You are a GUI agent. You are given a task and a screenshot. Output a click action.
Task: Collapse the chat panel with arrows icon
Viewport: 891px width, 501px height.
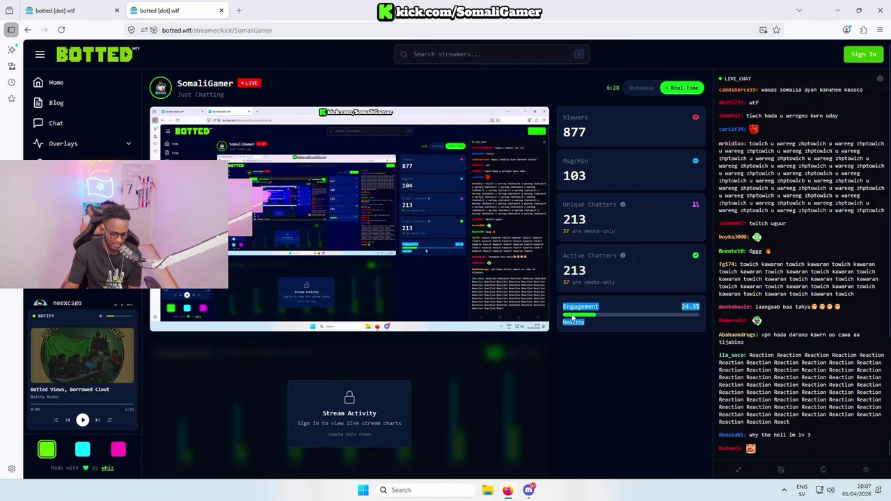[739, 470]
